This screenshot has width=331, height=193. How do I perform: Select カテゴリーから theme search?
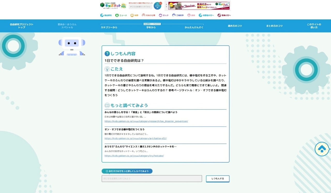109,27
